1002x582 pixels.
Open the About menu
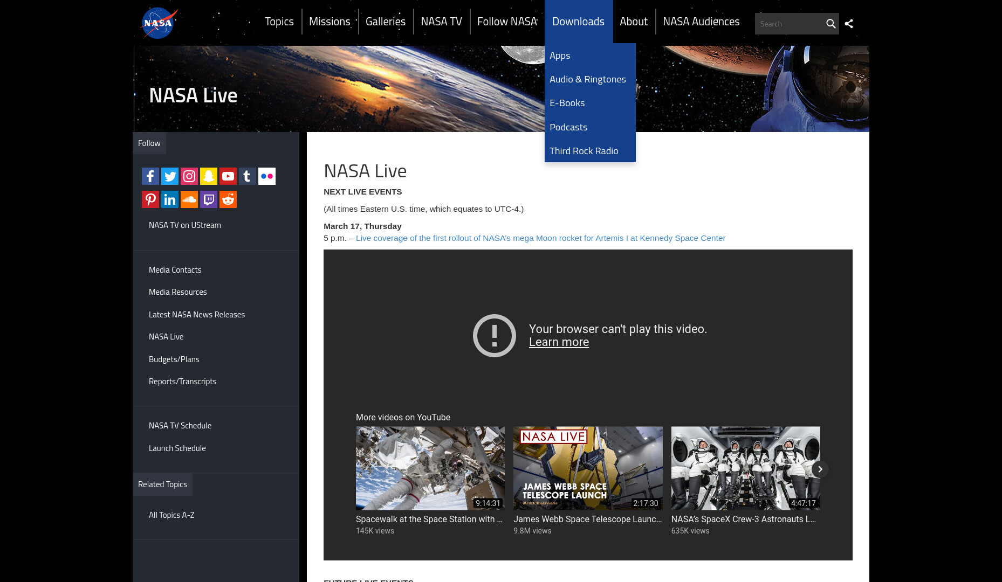[634, 22]
